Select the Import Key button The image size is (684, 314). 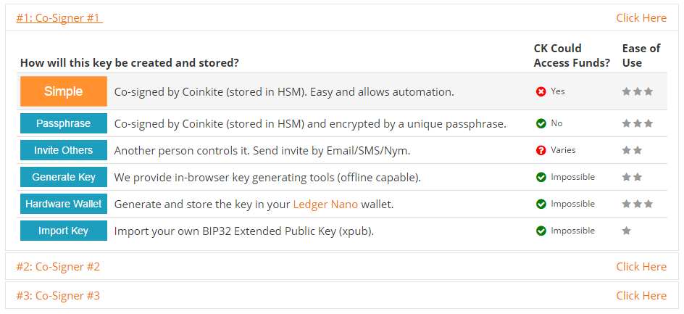coord(64,231)
